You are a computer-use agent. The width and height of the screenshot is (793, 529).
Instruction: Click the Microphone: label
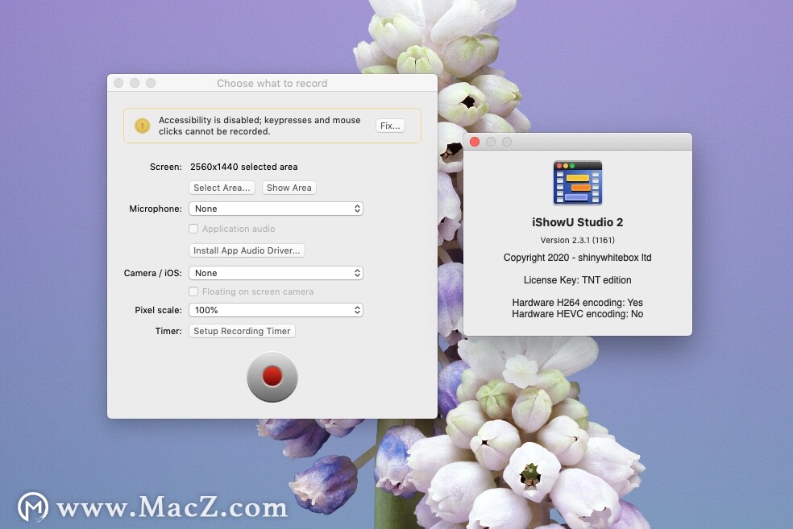(x=156, y=209)
